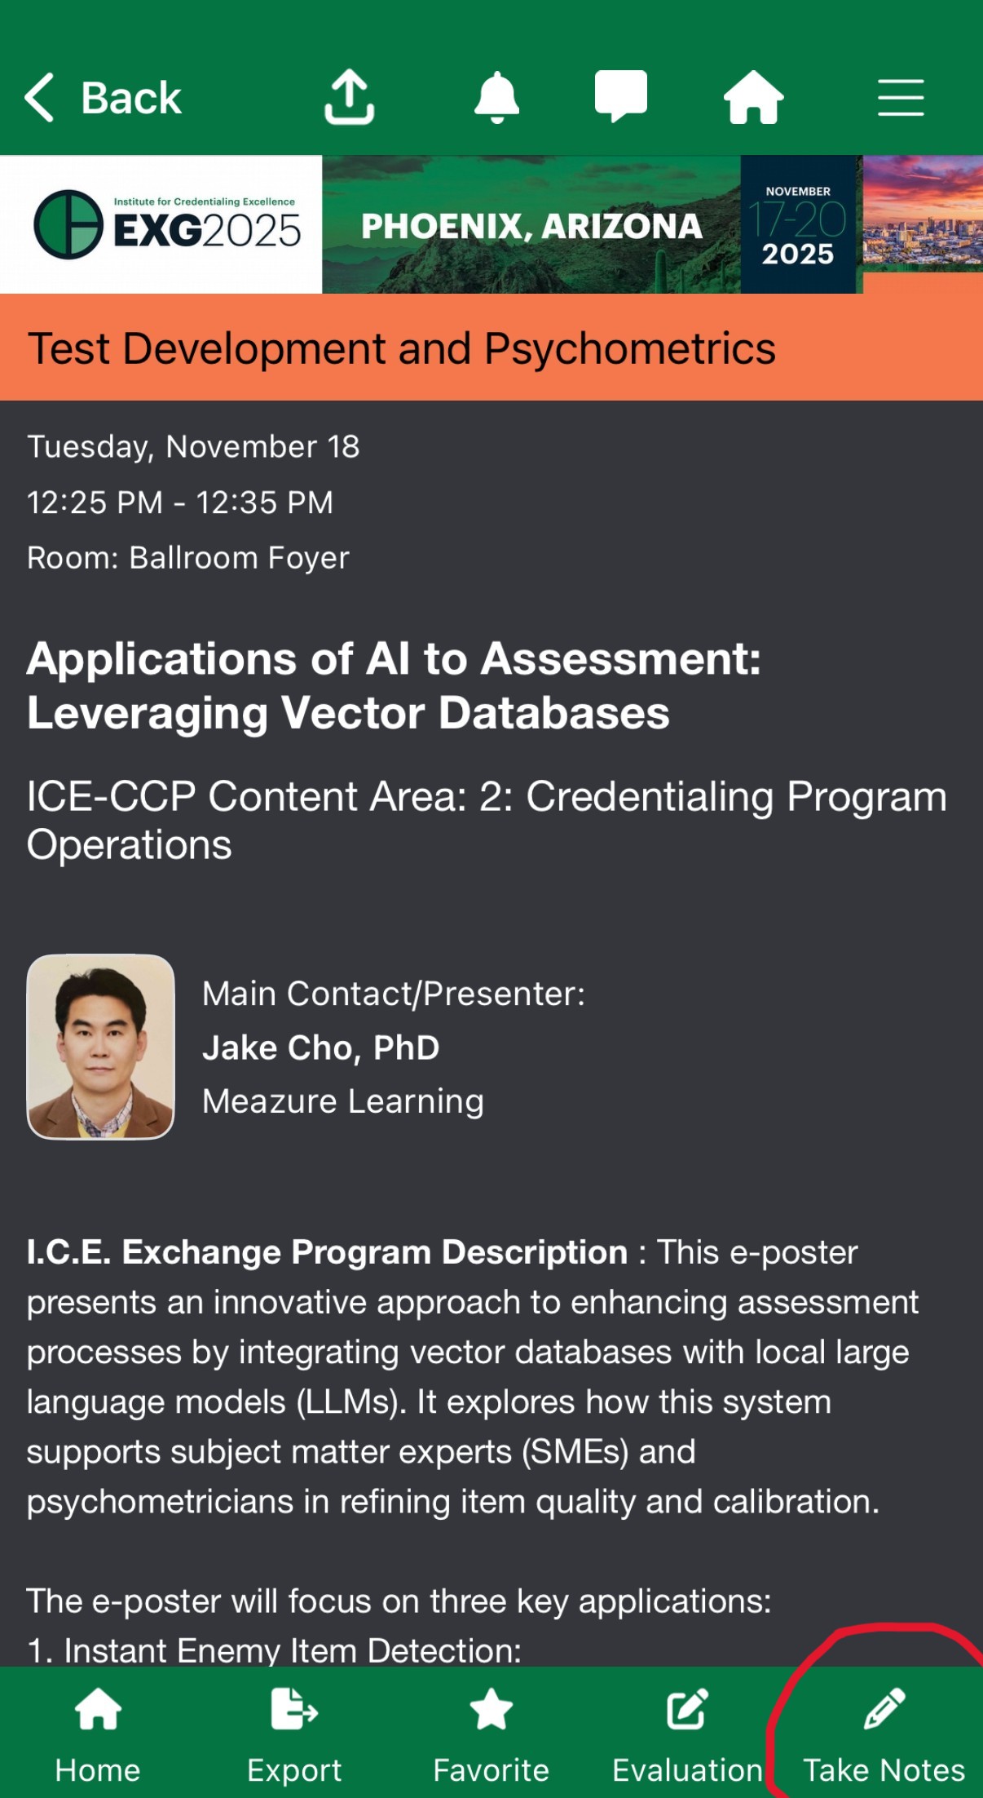Open the hamburger menu
This screenshot has height=1798, width=983.
click(x=901, y=98)
